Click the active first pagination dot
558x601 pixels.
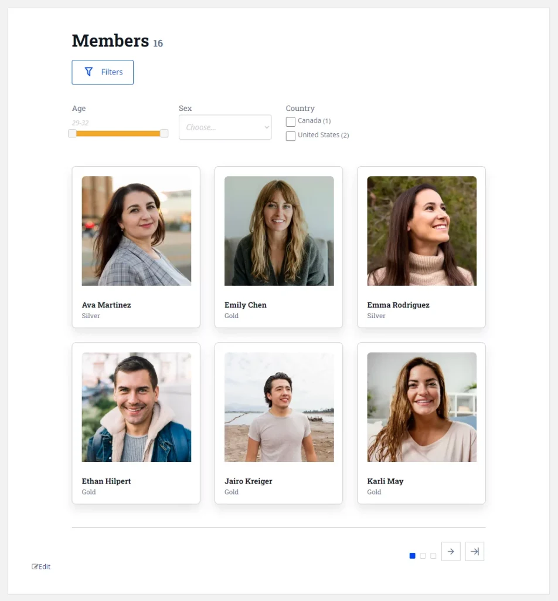412,555
